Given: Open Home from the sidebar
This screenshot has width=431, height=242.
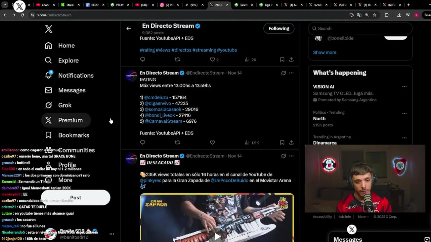Looking at the screenshot, I should (60, 46).
